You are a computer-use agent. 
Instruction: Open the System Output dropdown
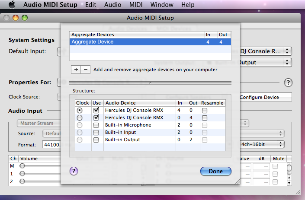[x=266, y=62]
